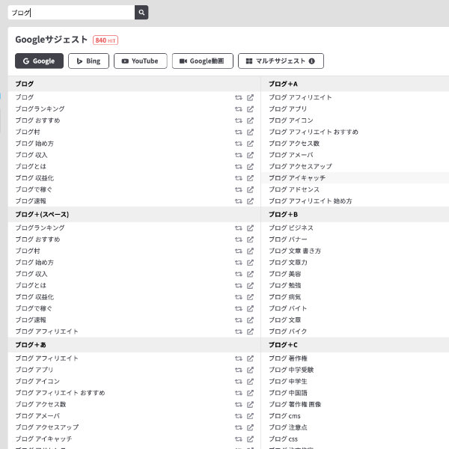
Task: Click the ブログ 文章 書き方 keyword
Action: point(295,251)
